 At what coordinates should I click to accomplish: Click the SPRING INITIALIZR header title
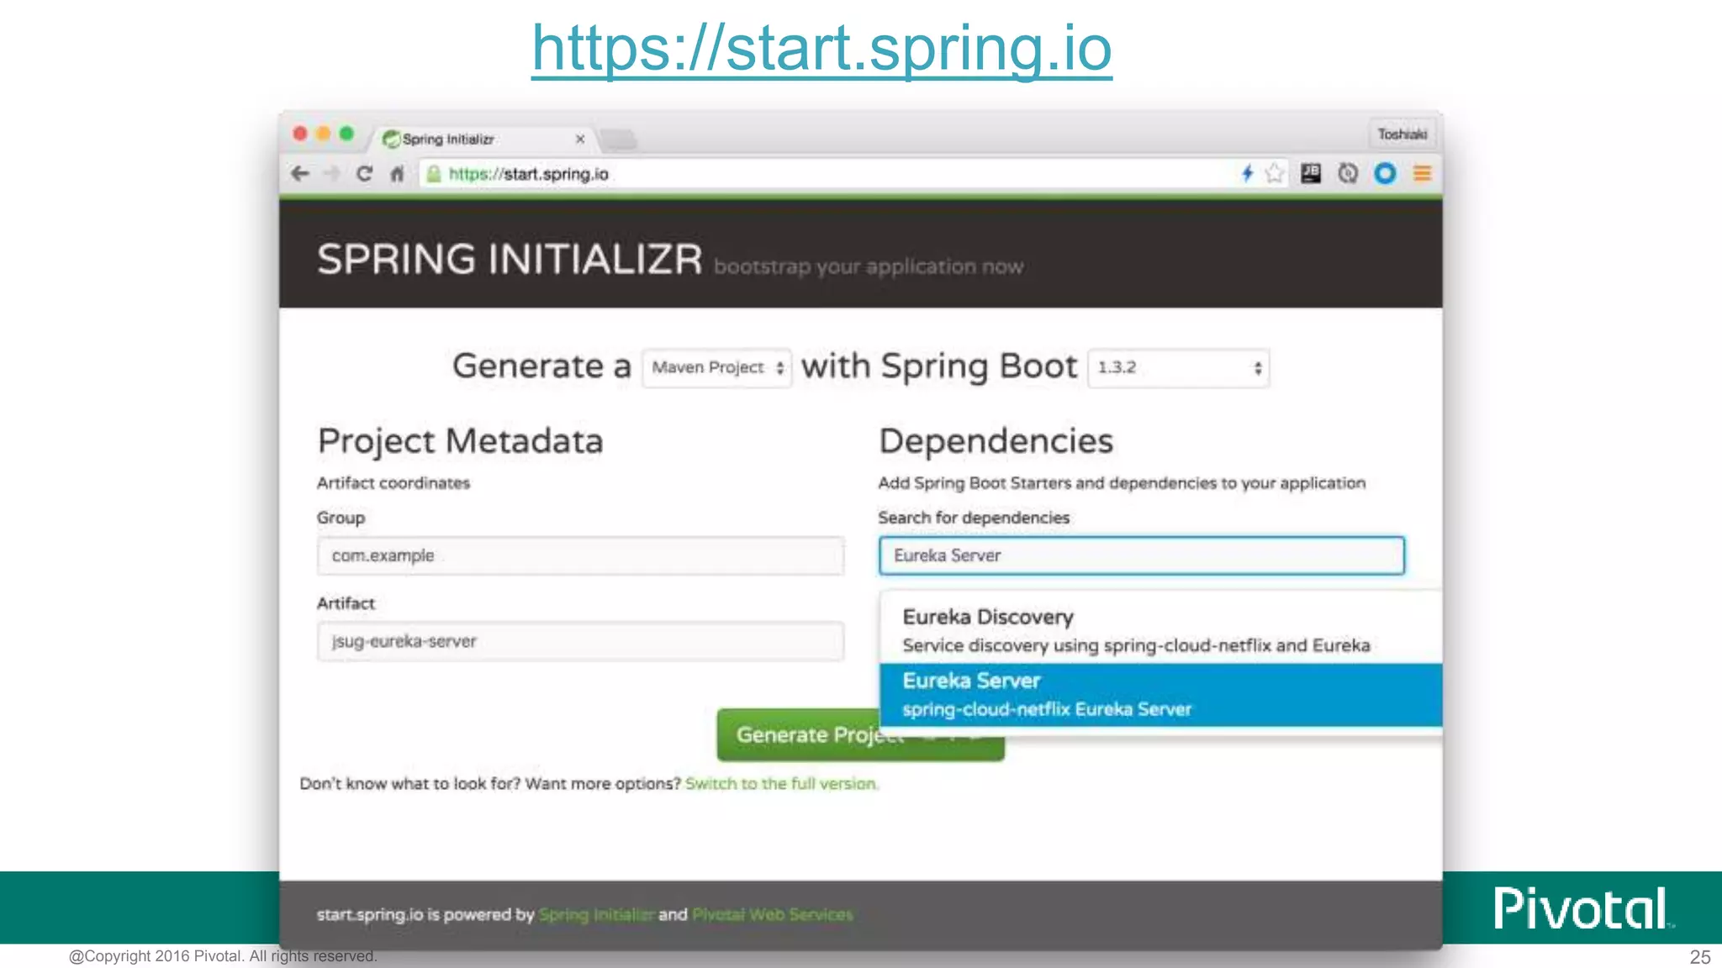point(510,259)
